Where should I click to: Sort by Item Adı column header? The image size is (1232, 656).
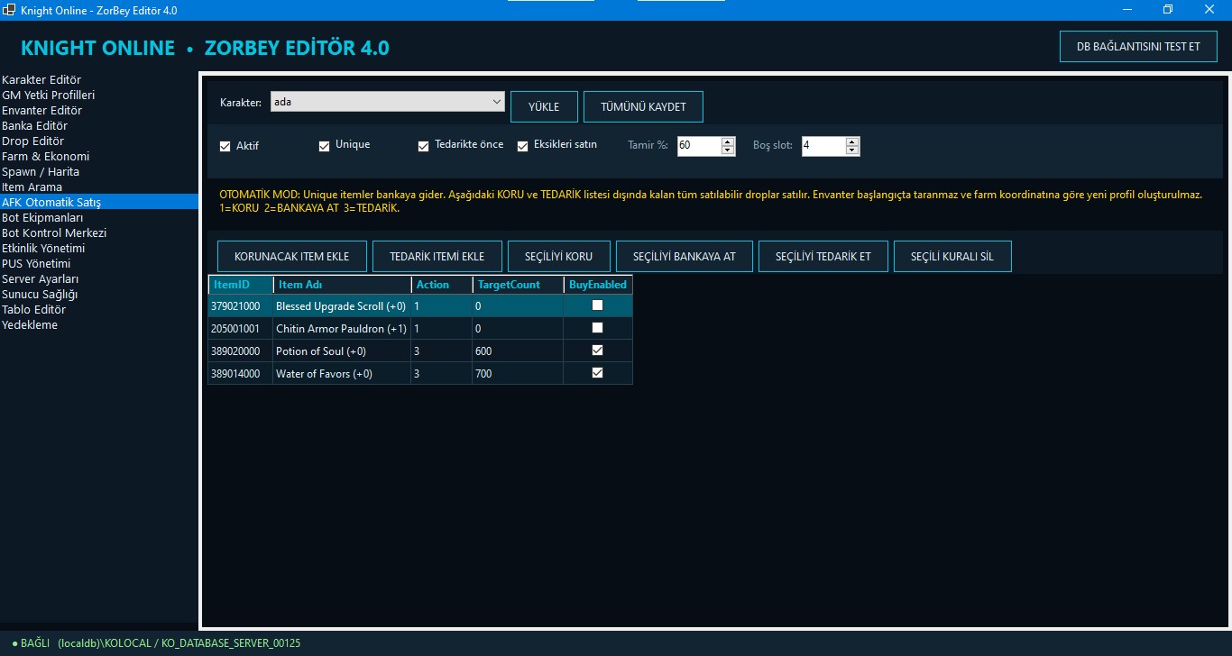(x=342, y=285)
